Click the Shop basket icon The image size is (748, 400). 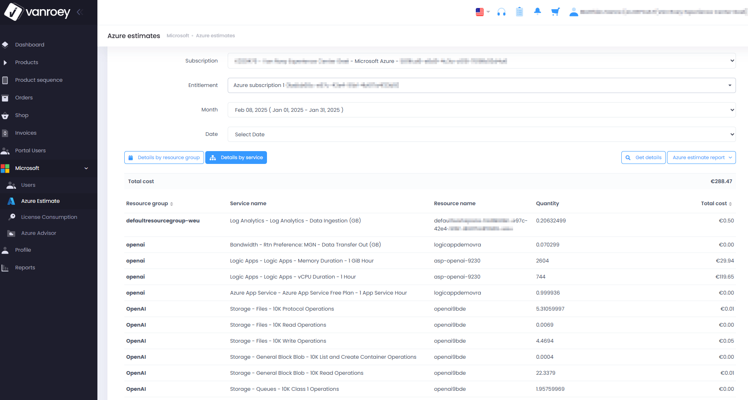coord(5,115)
